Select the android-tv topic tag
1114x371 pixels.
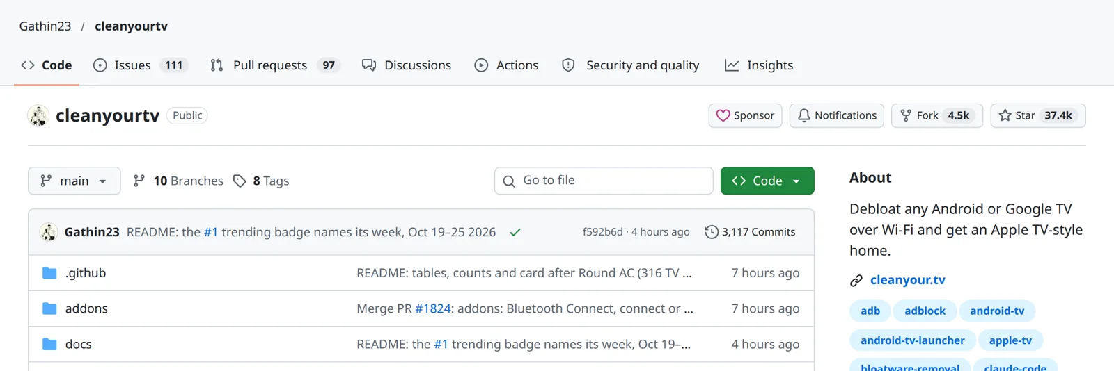[x=997, y=311]
